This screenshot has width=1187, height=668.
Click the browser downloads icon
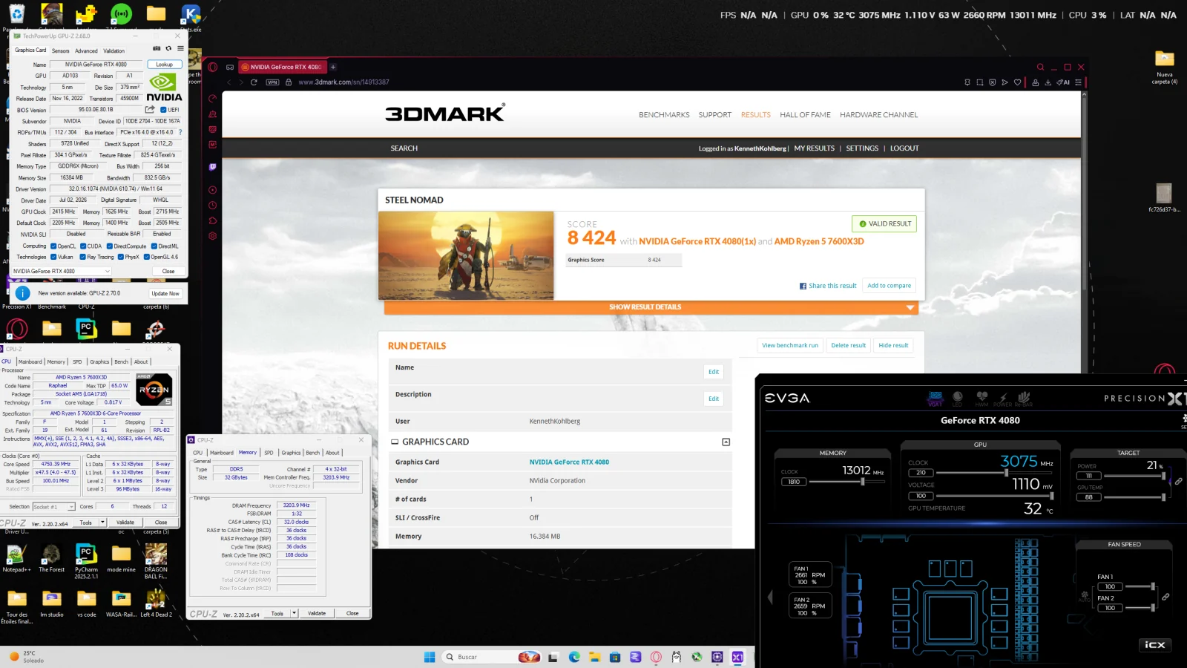[x=1048, y=82]
